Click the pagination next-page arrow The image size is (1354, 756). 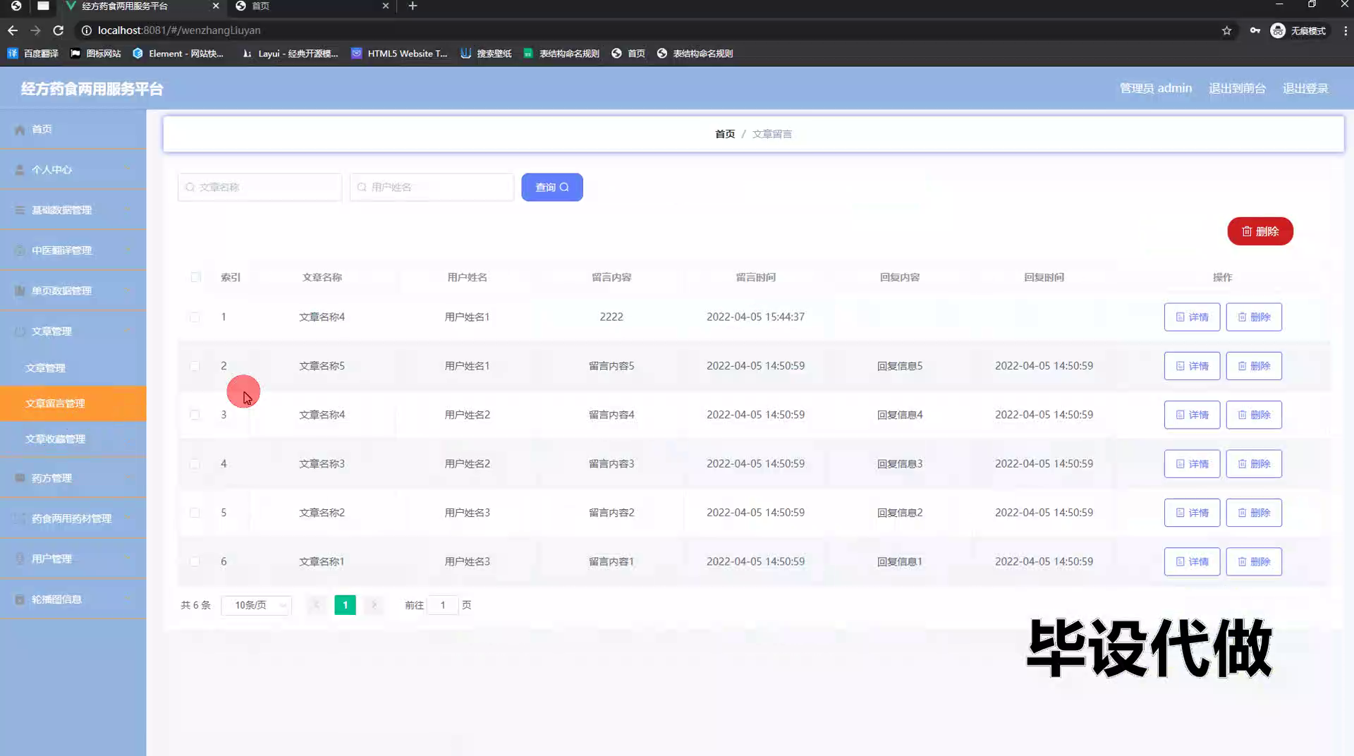coord(374,605)
